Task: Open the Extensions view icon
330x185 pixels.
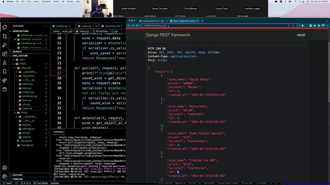Action: [x=5, y=54]
